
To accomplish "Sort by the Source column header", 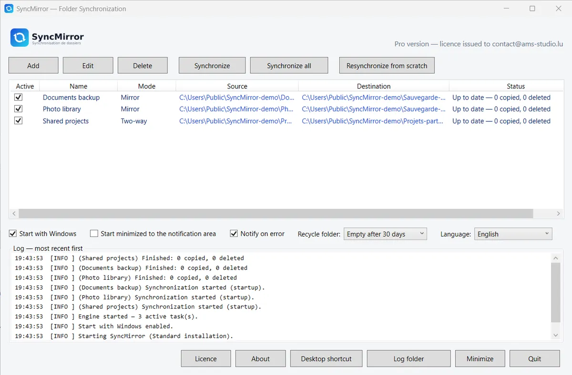I will (x=237, y=86).
